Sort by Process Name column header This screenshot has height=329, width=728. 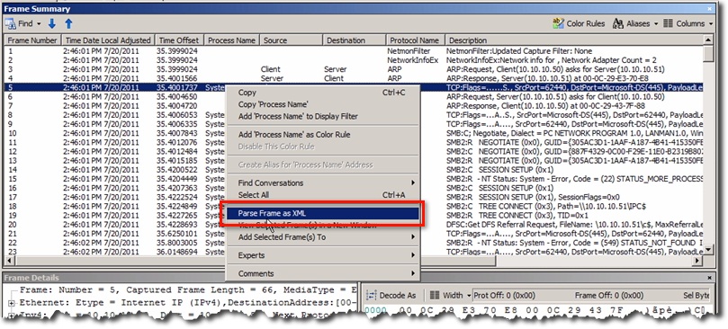231,40
